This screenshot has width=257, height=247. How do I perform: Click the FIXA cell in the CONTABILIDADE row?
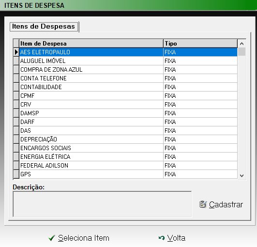point(200,87)
